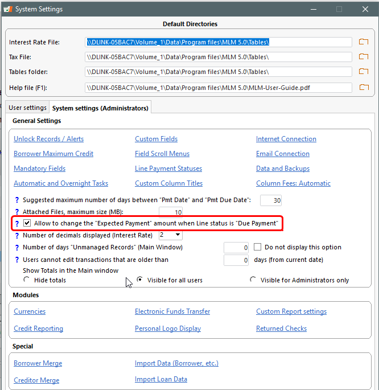The image size is (379, 390).
Task: Click the Attached Files size field showing 10
Action: (171, 212)
